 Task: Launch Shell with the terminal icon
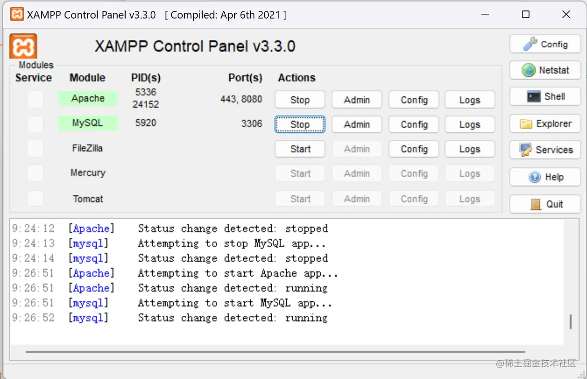click(545, 96)
